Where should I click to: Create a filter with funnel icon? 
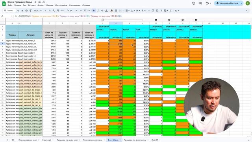[161, 11]
